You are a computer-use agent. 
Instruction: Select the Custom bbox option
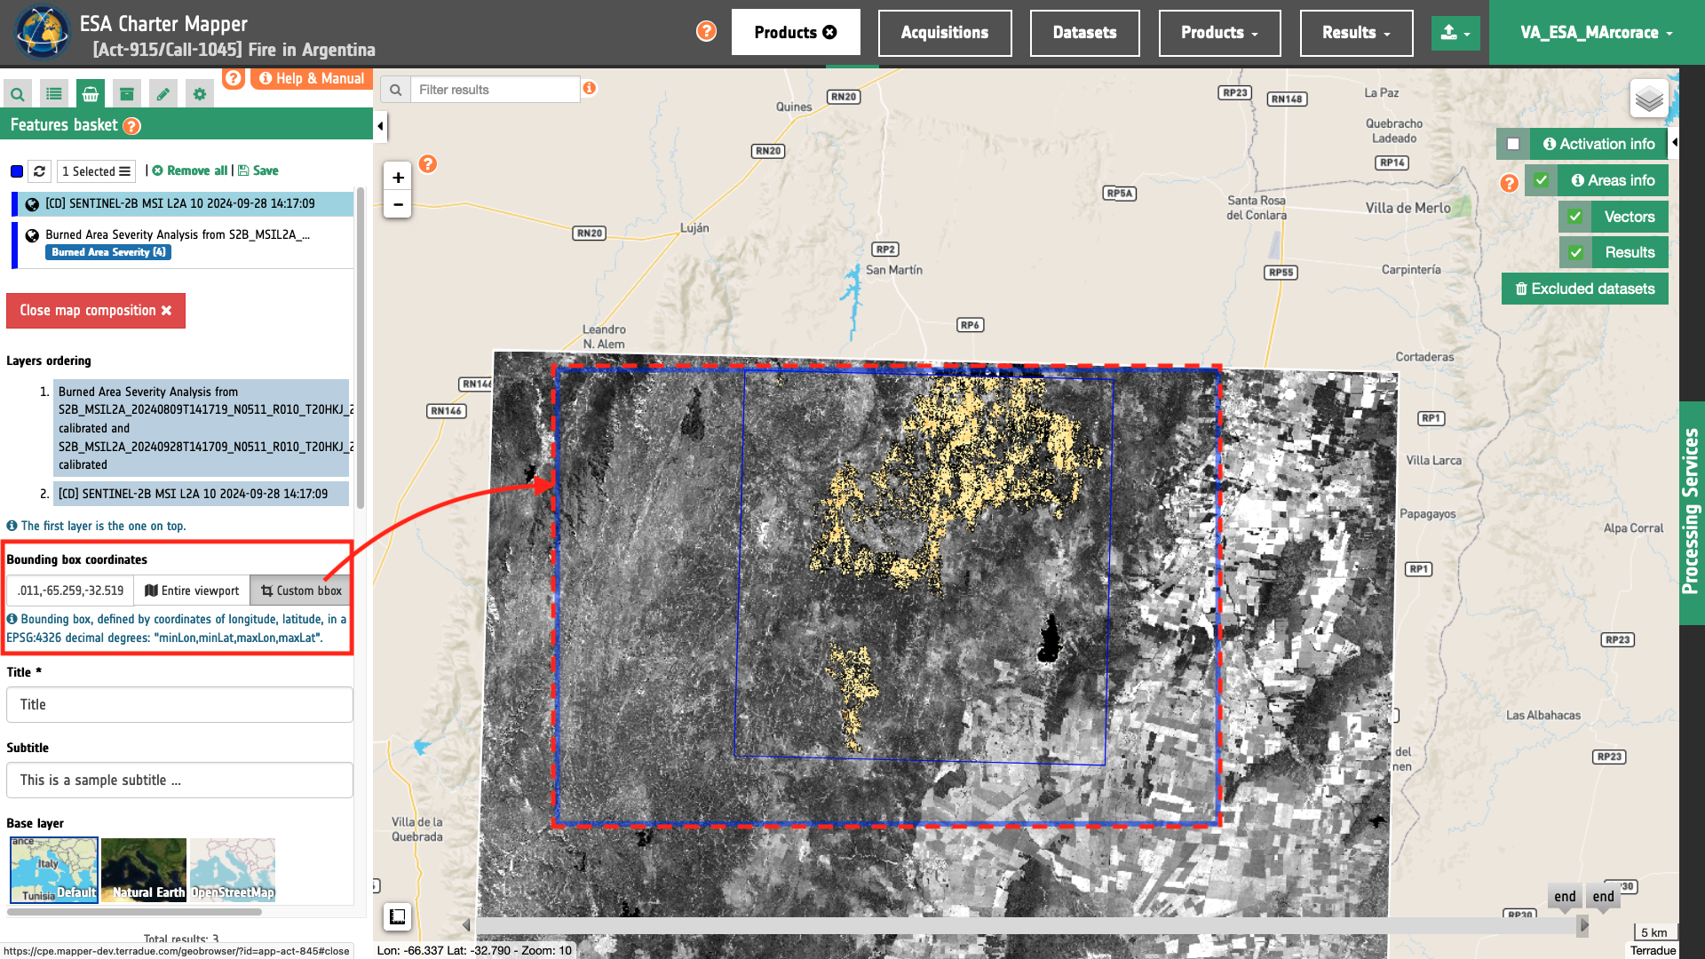pos(301,590)
